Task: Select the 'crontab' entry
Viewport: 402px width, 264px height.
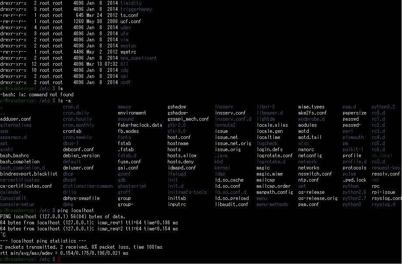Action: click(x=72, y=131)
